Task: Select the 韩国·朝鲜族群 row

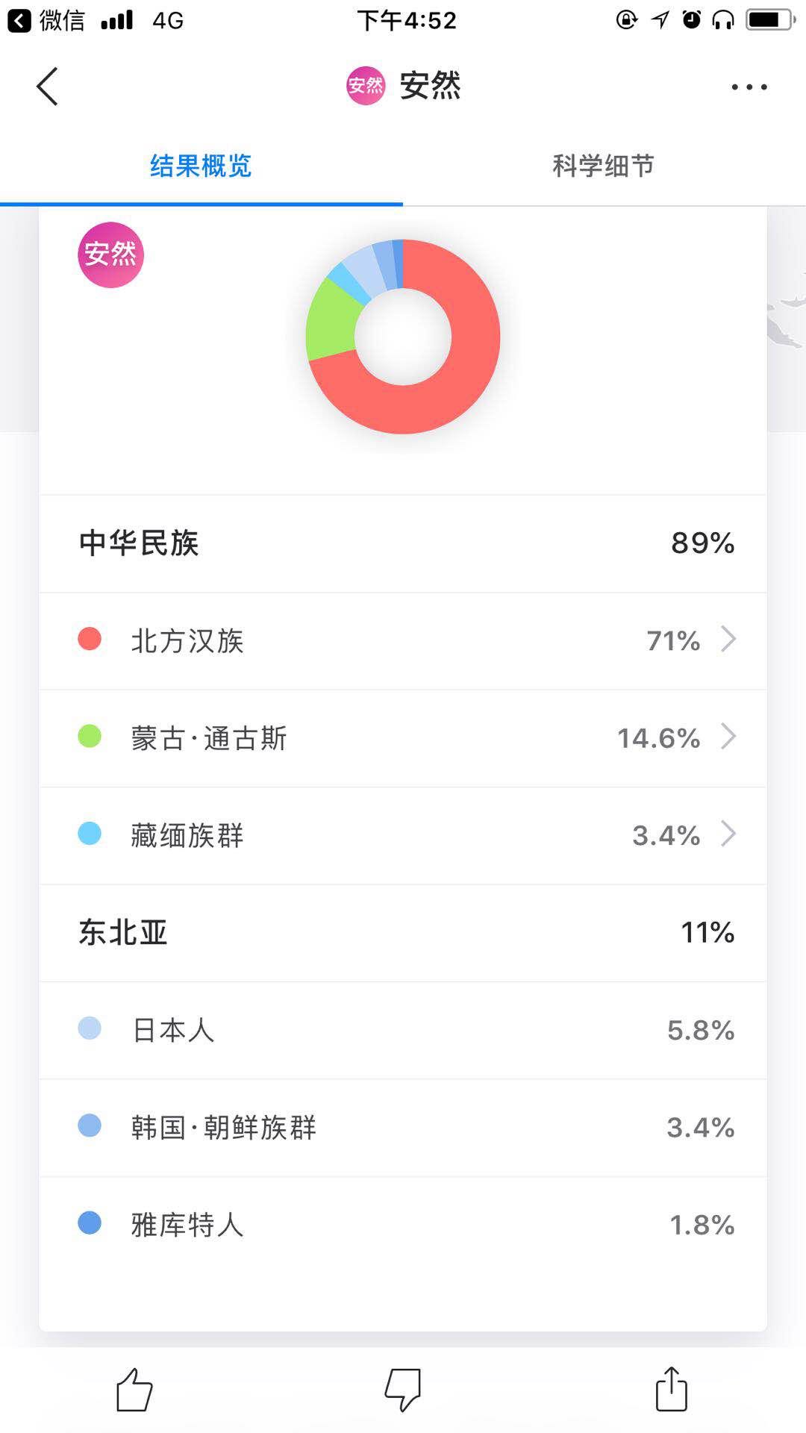Action: pyautogui.click(x=403, y=1127)
